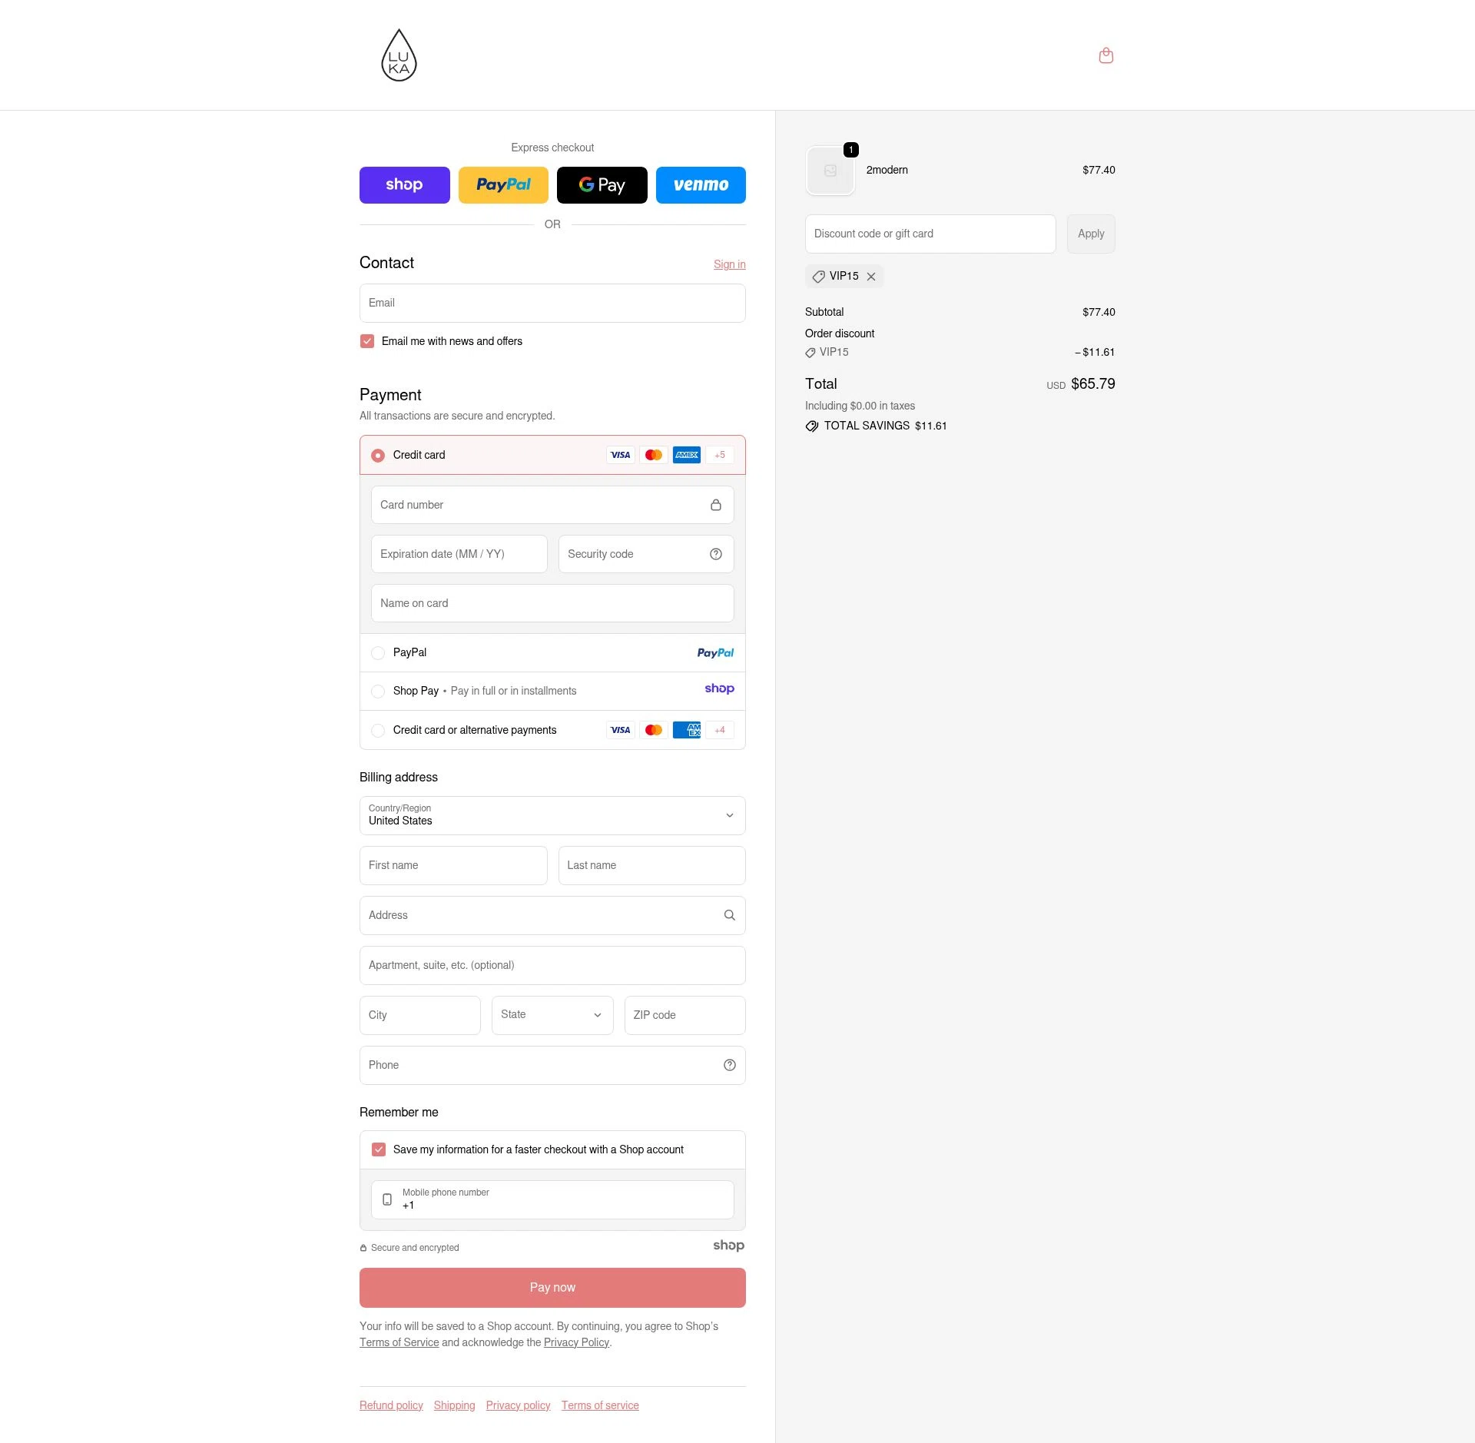Screen dimensions: 1475x1443
Task: Select Venmo express checkout
Action: 701,184
